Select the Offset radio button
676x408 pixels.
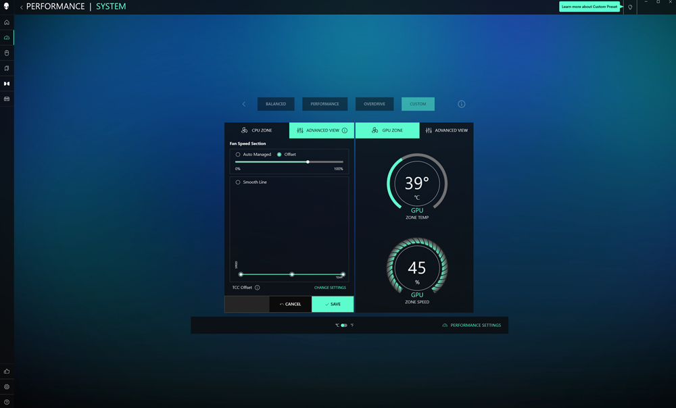[279, 154]
